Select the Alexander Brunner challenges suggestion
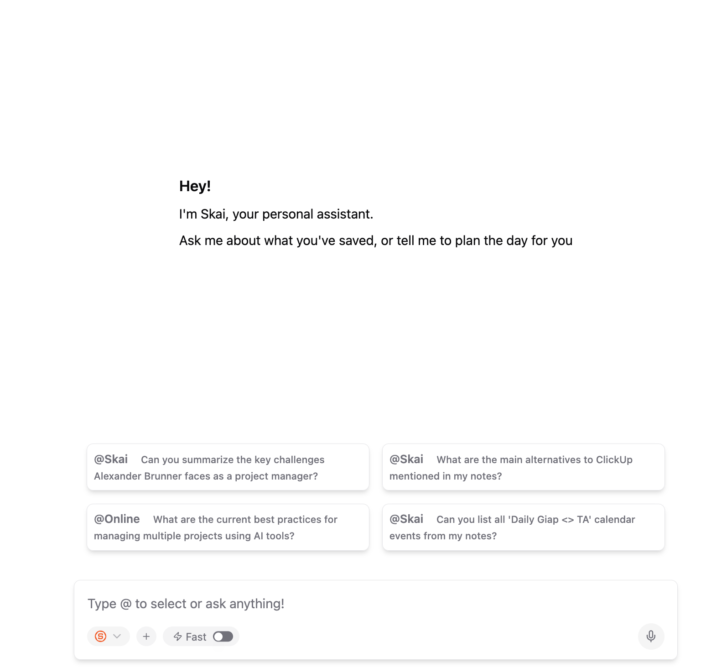 coord(228,467)
